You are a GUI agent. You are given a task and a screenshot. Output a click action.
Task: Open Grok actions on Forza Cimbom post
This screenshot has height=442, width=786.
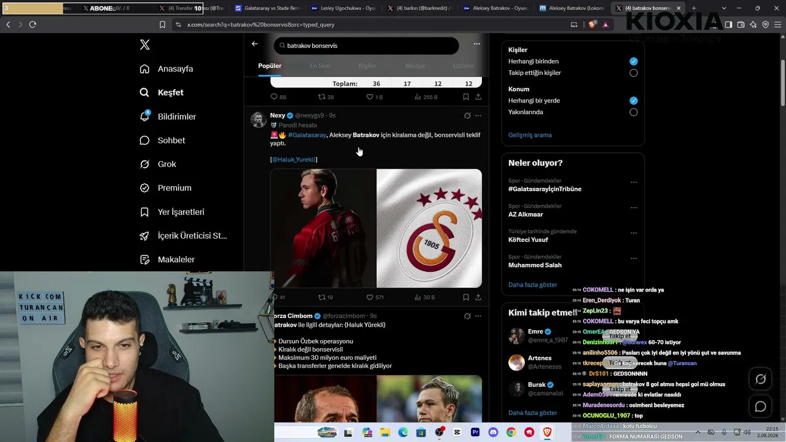click(467, 316)
